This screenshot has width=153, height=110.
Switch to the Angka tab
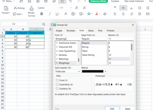59,31
